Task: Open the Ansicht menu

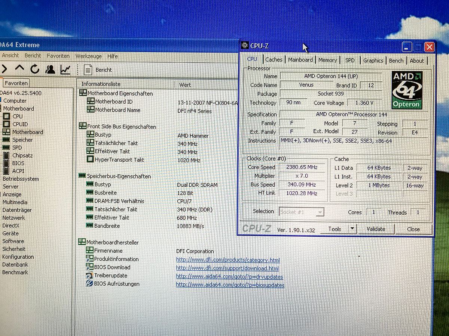Action: [10, 55]
